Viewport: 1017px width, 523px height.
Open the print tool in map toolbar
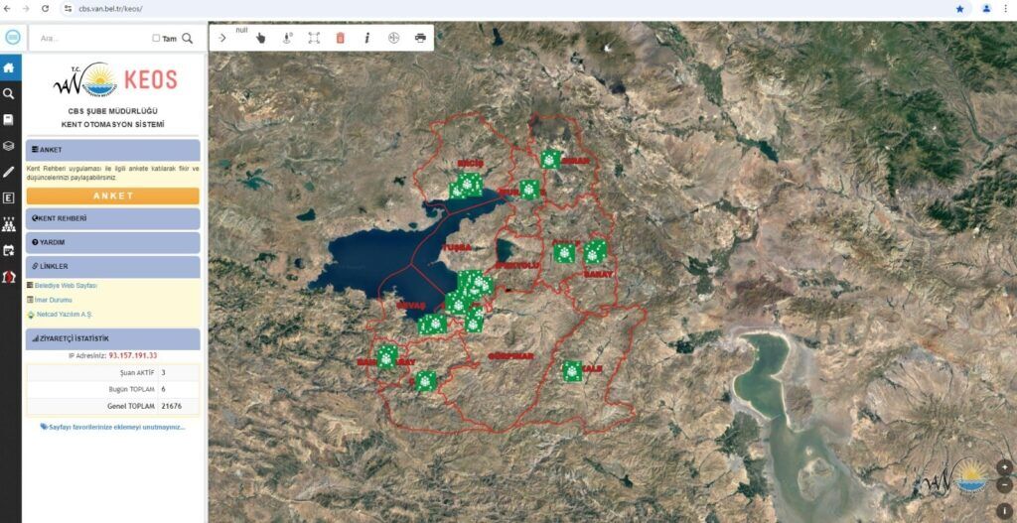[420, 38]
